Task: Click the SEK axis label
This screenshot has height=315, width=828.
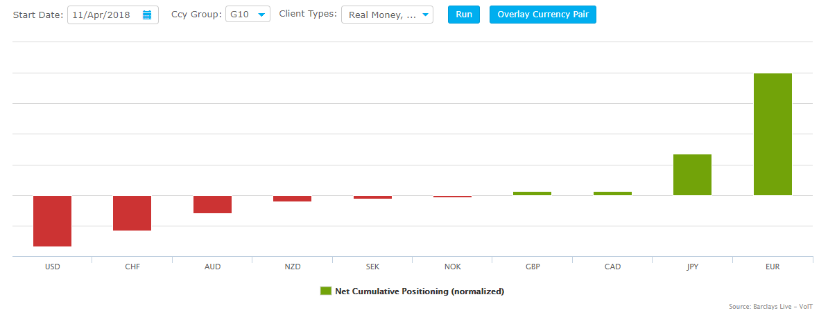Action: click(x=372, y=267)
